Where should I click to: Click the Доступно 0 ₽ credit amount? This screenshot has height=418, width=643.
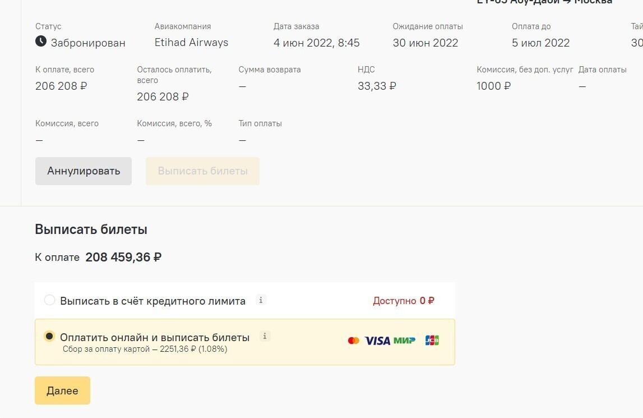point(404,301)
